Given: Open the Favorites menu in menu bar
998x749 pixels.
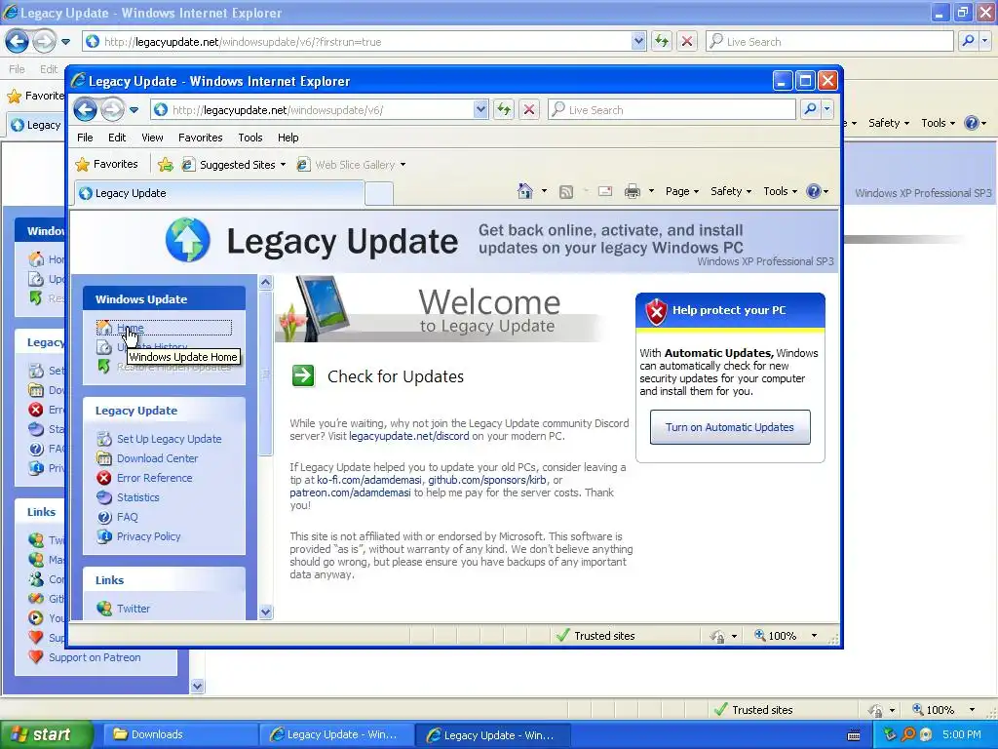Looking at the screenshot, I should 201,138.
